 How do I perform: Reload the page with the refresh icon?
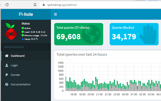(x=7, y=5)
